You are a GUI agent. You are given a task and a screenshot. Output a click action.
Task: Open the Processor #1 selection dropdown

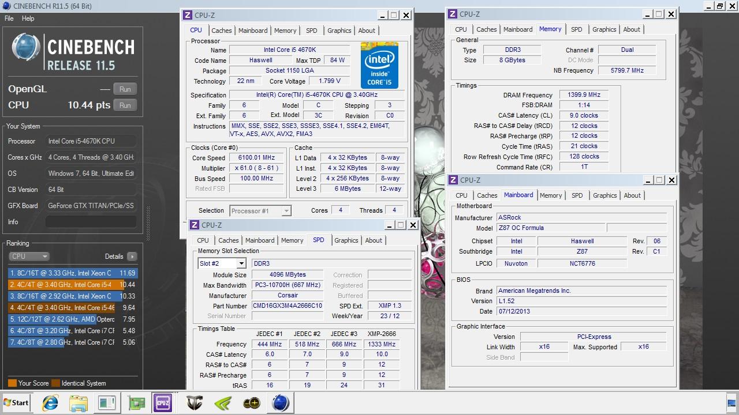(260, 211)
